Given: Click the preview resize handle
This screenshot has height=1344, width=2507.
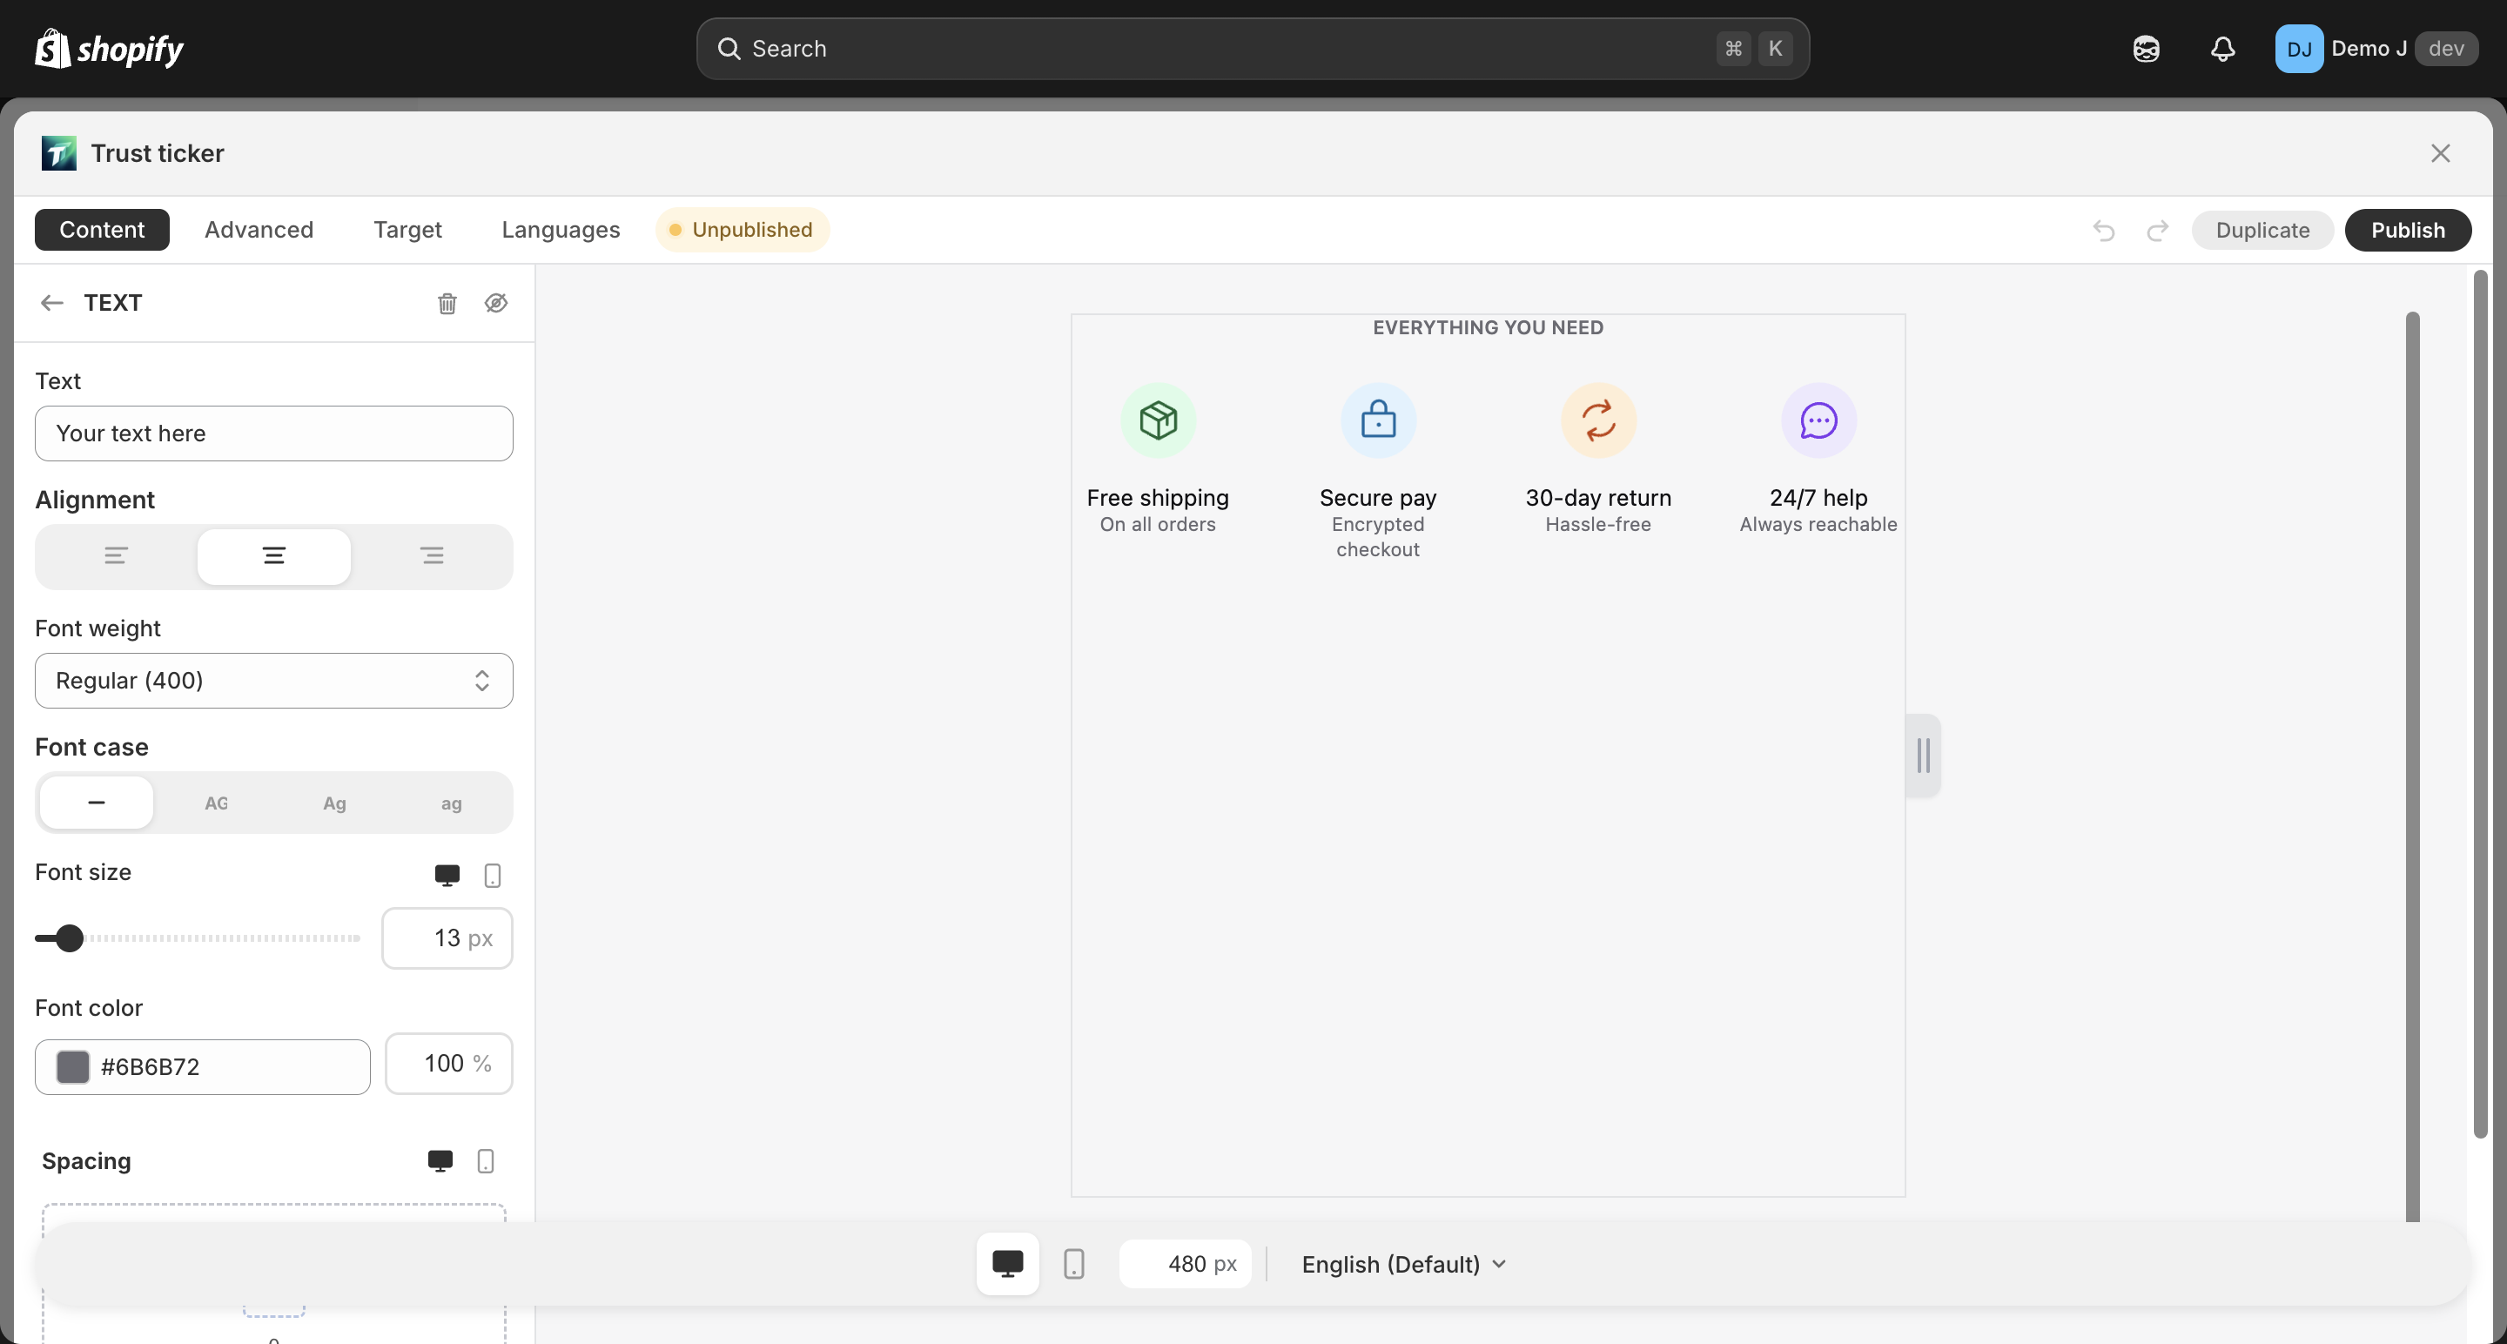Looking at the screenshot, I should [x=1923, y=756].
